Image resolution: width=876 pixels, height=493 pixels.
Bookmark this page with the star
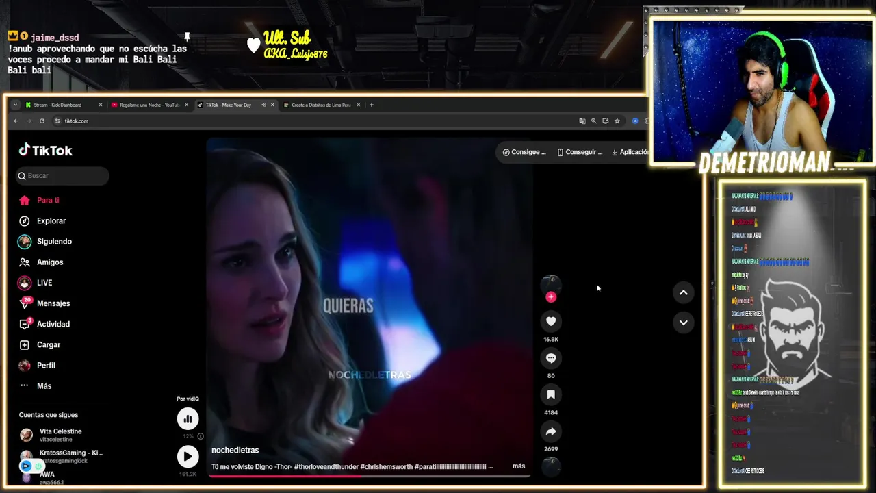pos(617,121)
